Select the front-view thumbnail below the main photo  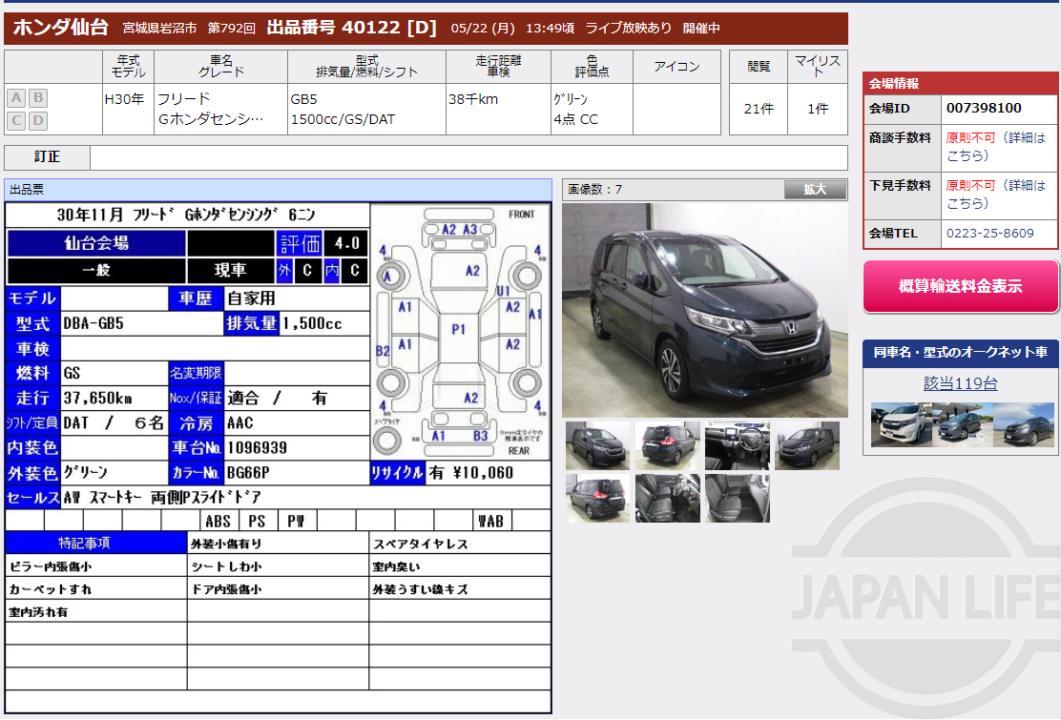[599, 444]
